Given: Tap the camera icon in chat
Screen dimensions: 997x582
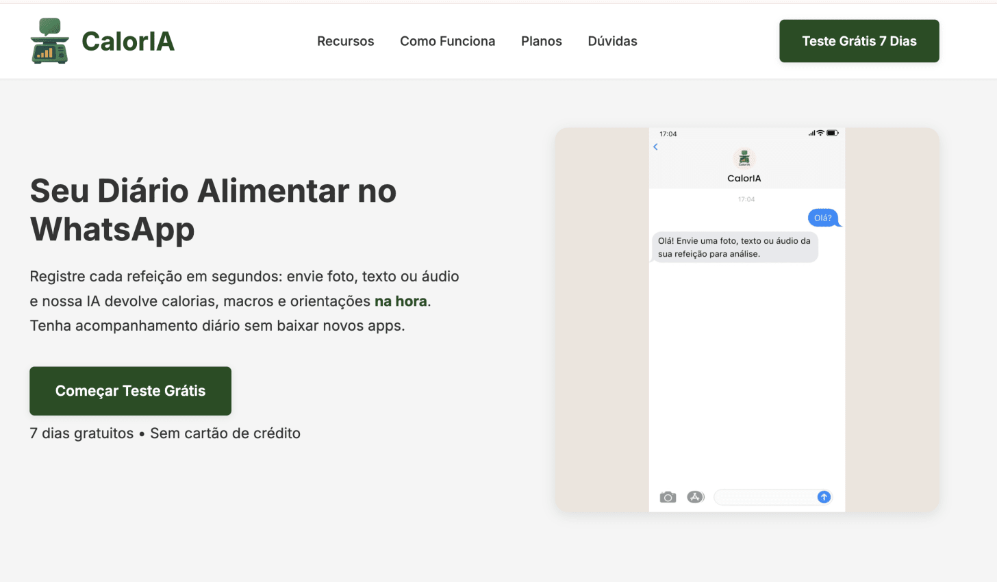Looking at the screenshot, I should tap(668, 497).
